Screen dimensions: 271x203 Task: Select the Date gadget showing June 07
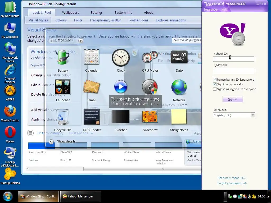[x=179, y=57]
